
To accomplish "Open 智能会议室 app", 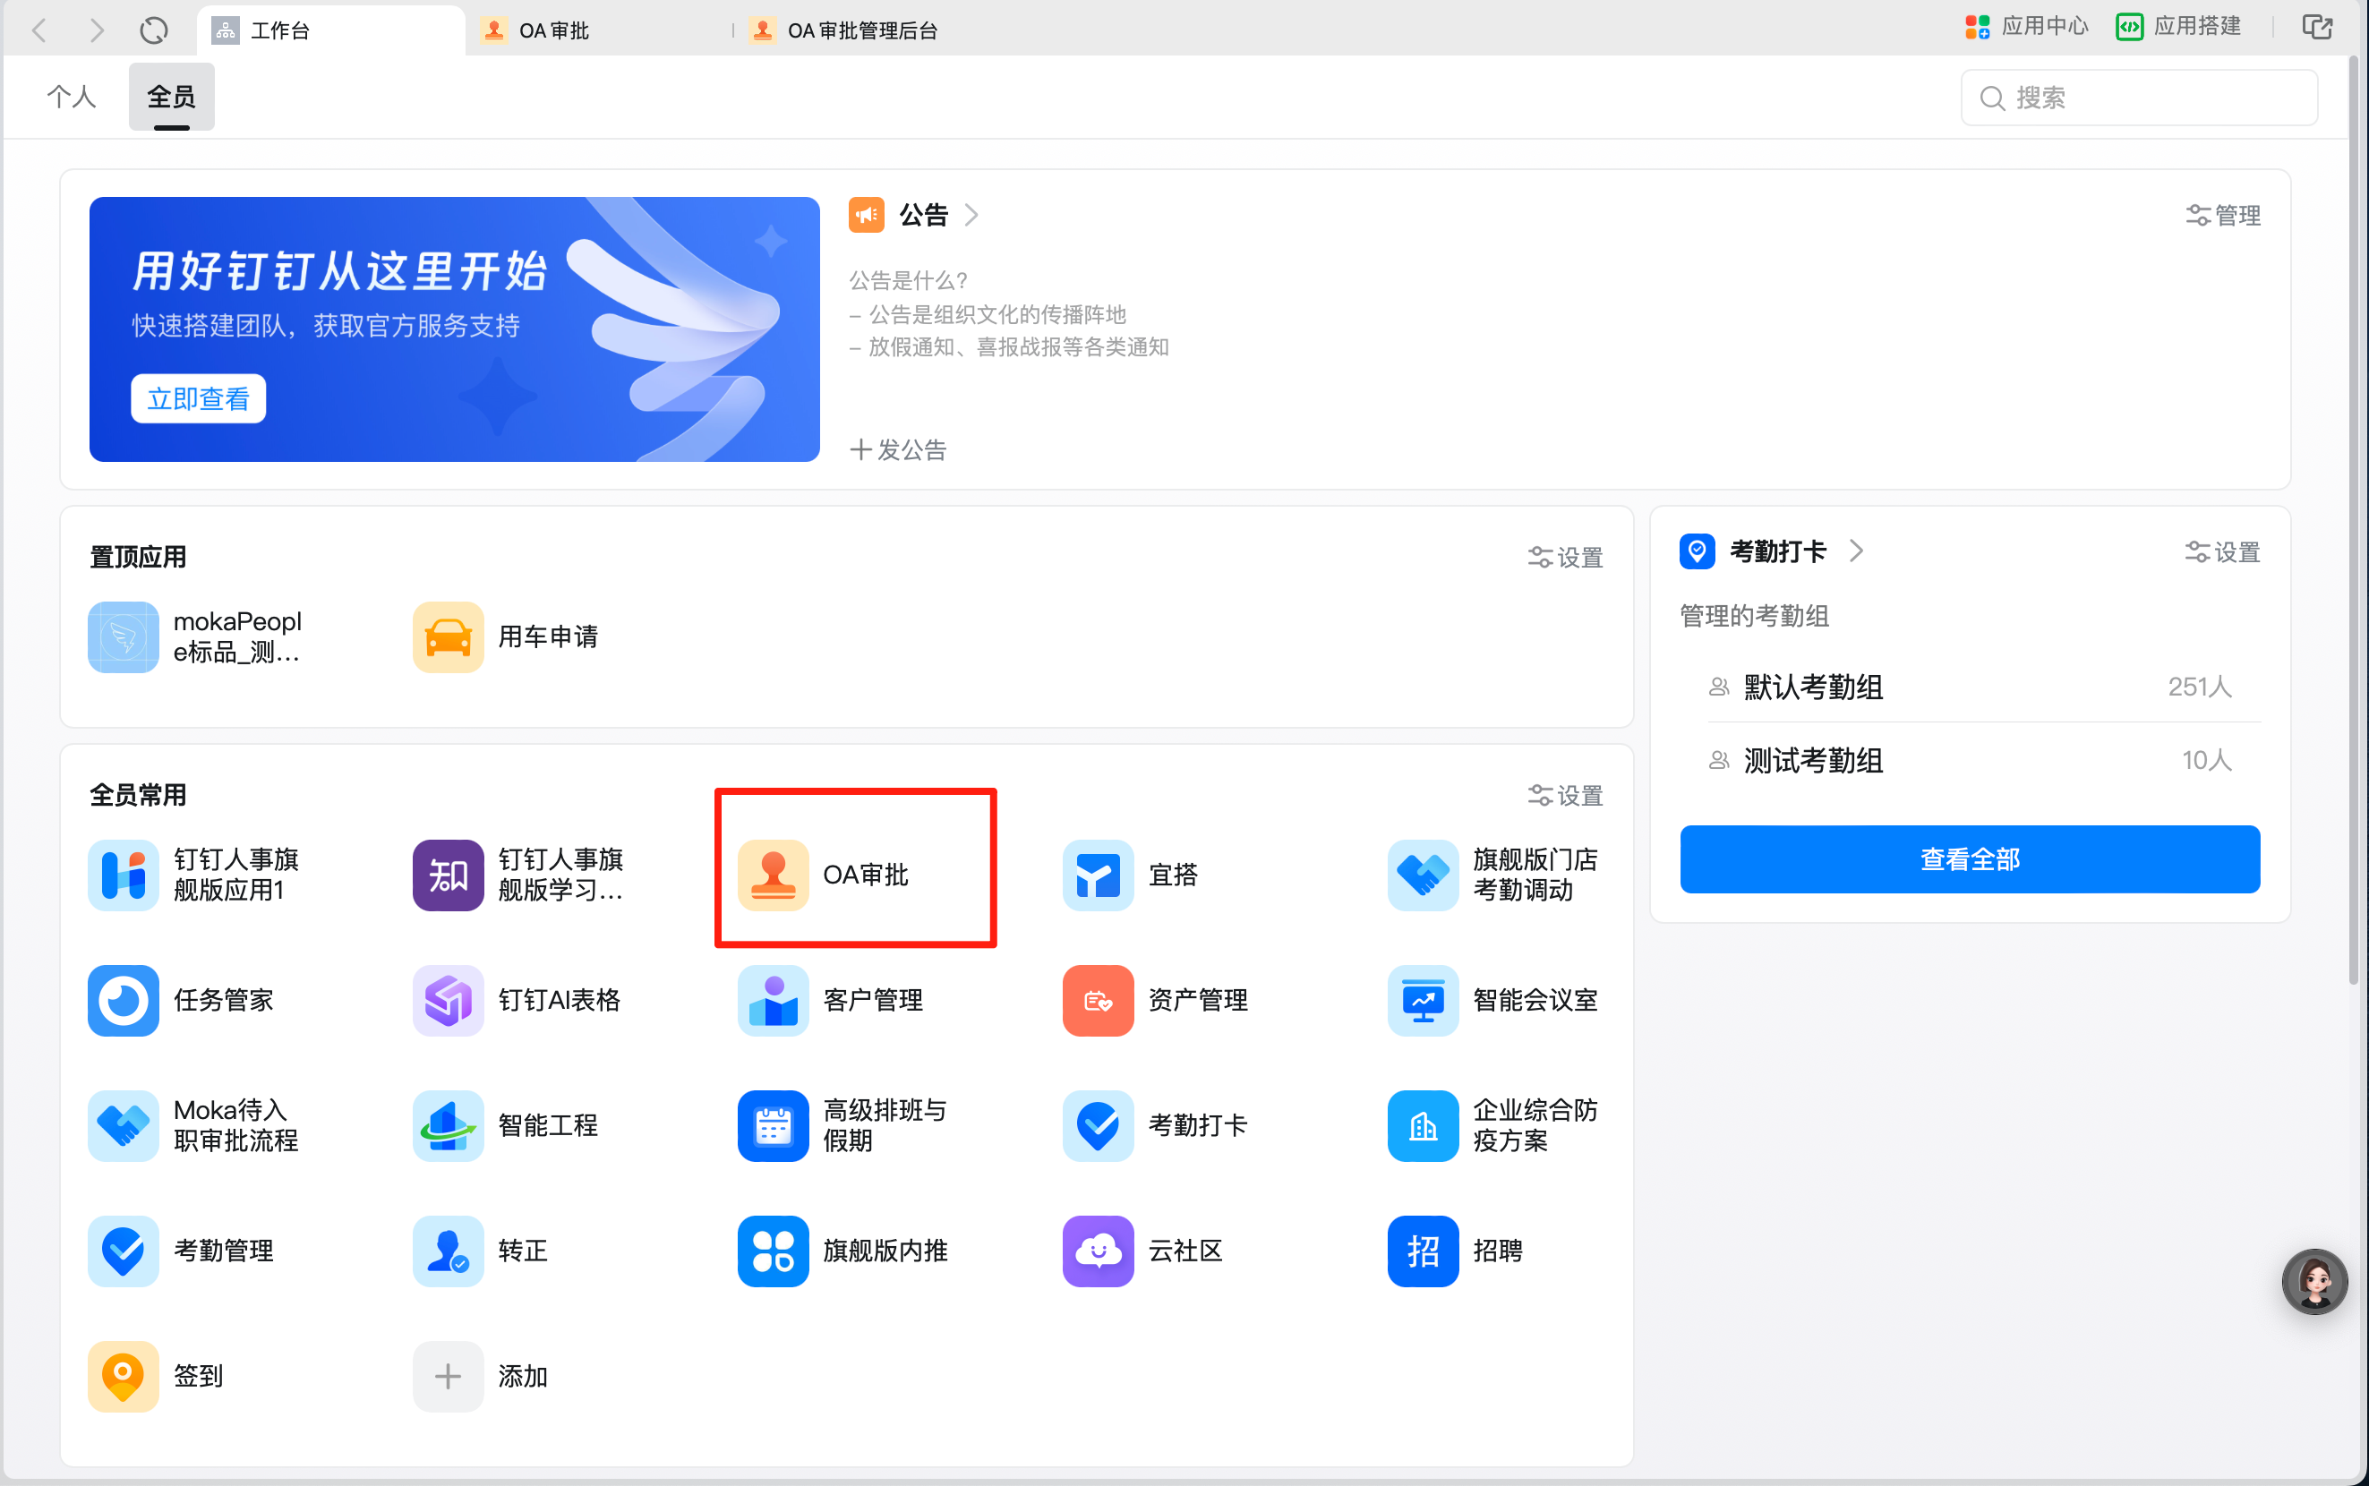I will [1493, 1001].
